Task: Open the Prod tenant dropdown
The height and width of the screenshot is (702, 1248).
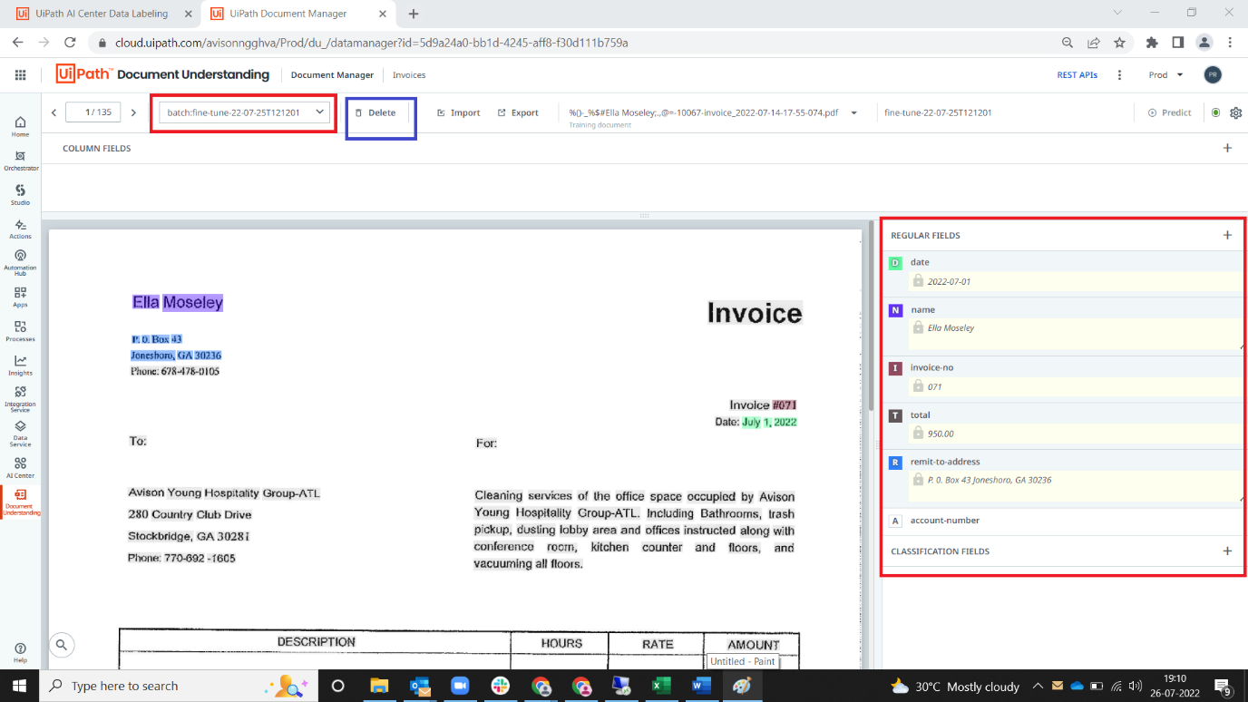Action: pyautogui.click(x=1166, y=75)
